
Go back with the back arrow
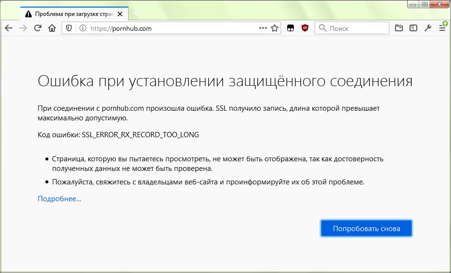pos(9,28)
